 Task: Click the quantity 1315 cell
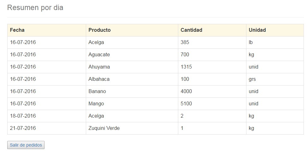pos(212,67)
